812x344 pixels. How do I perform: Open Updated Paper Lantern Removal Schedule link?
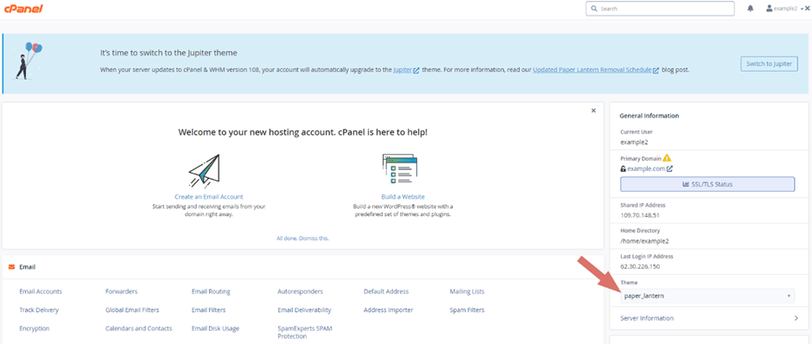(592, 69)
